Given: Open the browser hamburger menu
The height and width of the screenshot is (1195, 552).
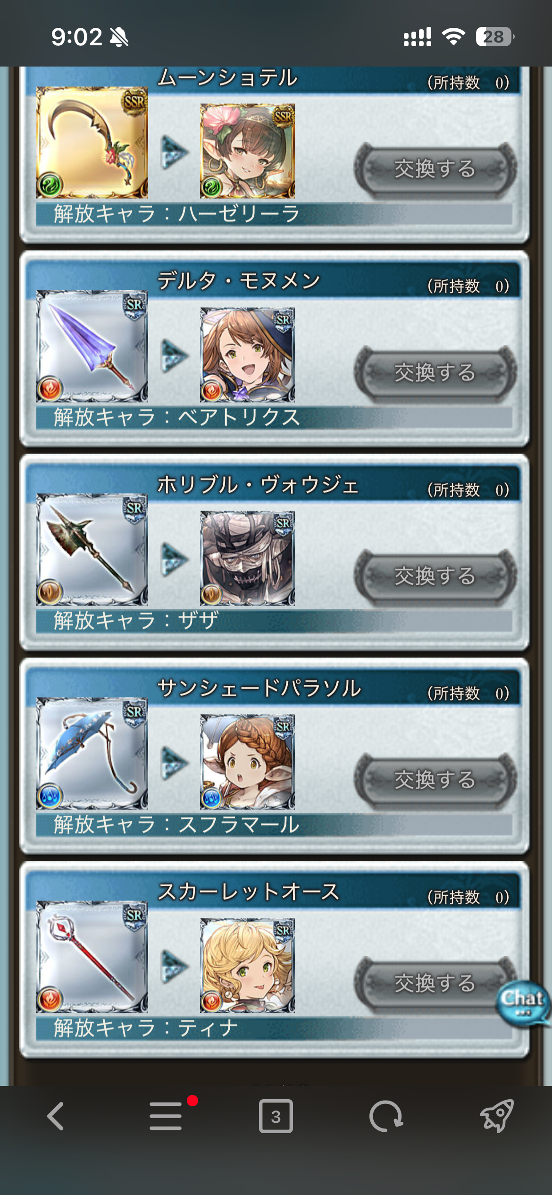Looking at the screenshot, I should tap(166, 1116).
